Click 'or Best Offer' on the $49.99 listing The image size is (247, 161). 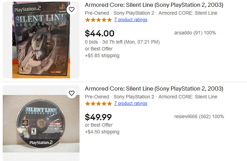coord(99,125)
